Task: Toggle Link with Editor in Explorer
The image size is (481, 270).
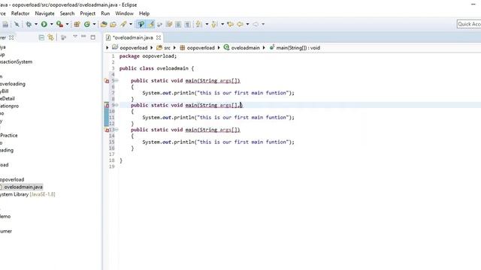Action: click(x=51, y=37)
